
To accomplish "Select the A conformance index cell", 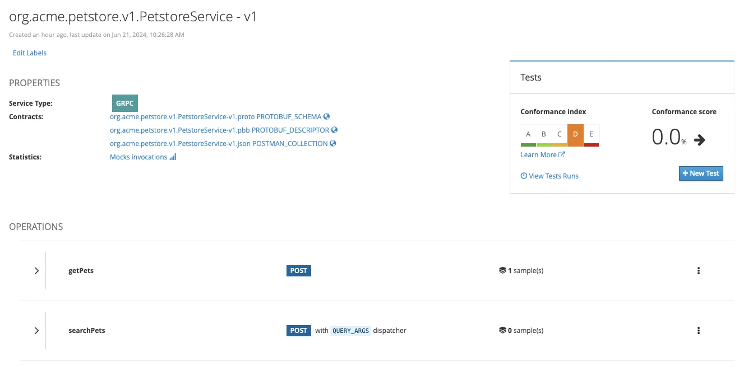I will (528, 135).
